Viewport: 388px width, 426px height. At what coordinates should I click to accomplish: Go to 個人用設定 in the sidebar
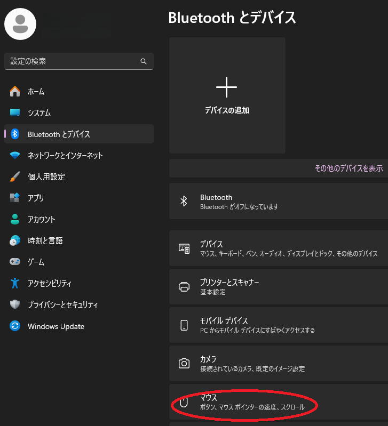tap(46, 177)
